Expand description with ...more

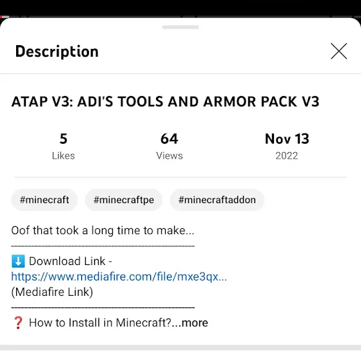pos(195,322)
